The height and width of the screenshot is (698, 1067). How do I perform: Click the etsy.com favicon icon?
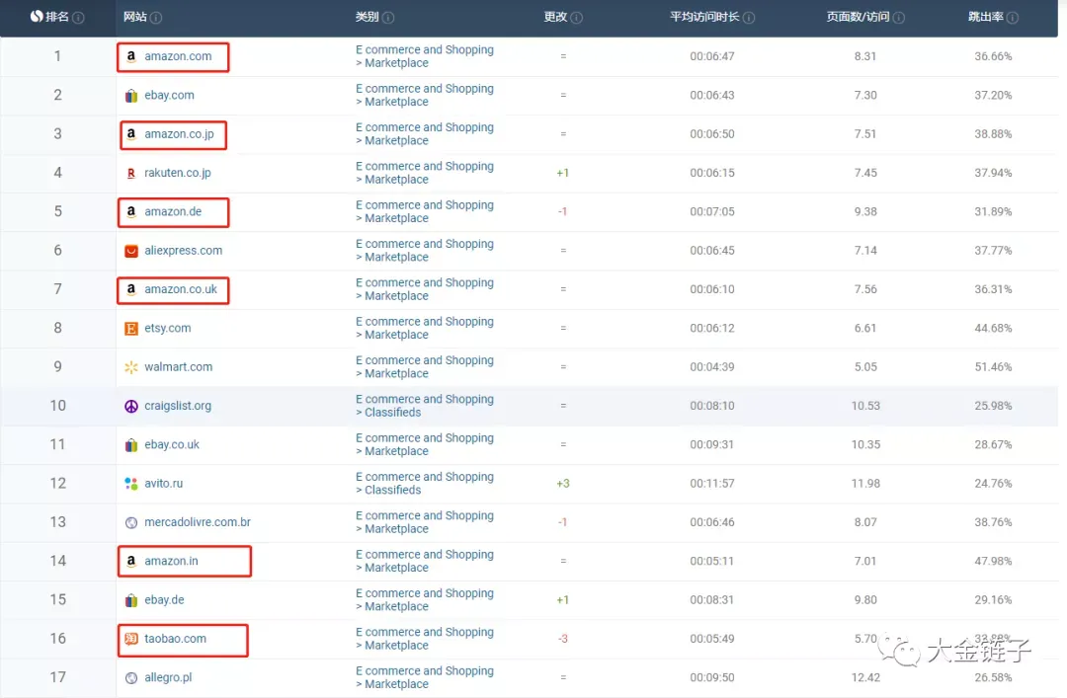tap(131, 328)
